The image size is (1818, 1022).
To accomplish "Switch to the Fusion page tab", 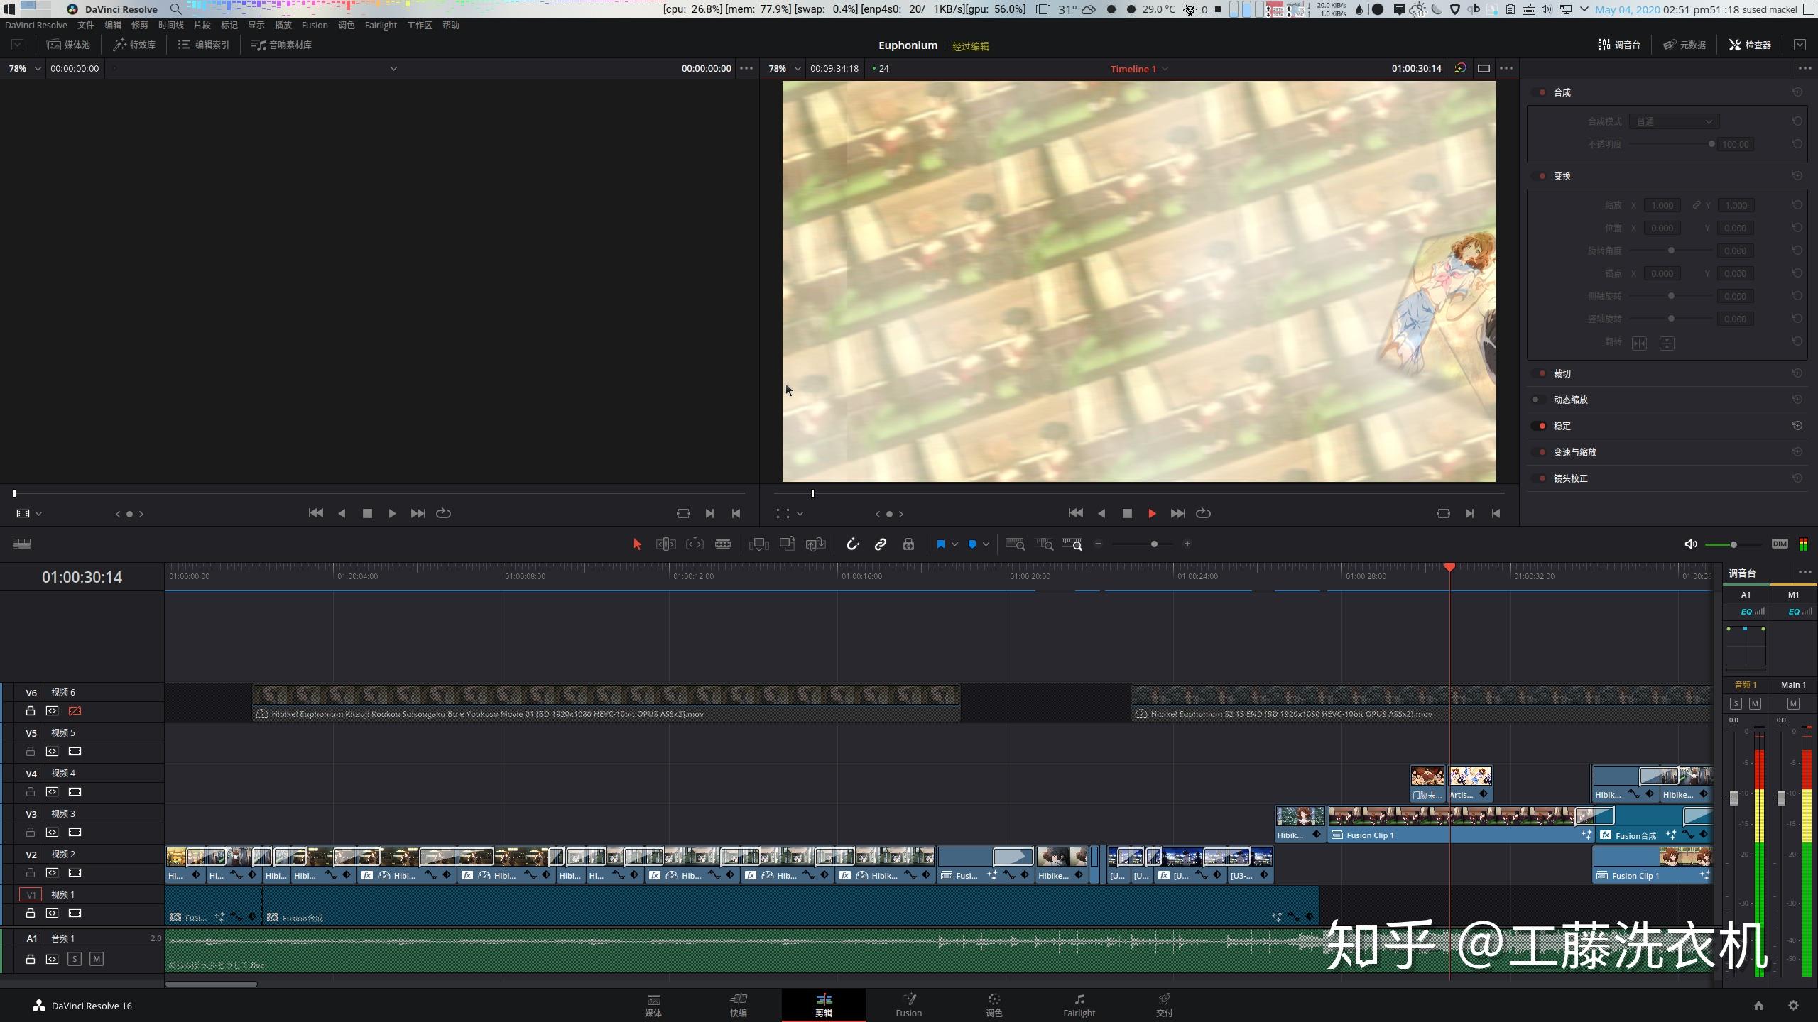I will click(x=908, y=1005).
